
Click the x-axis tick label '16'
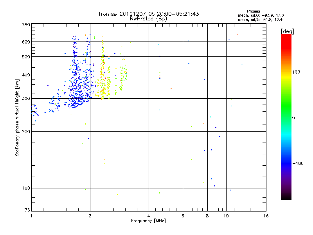(266, 216)
